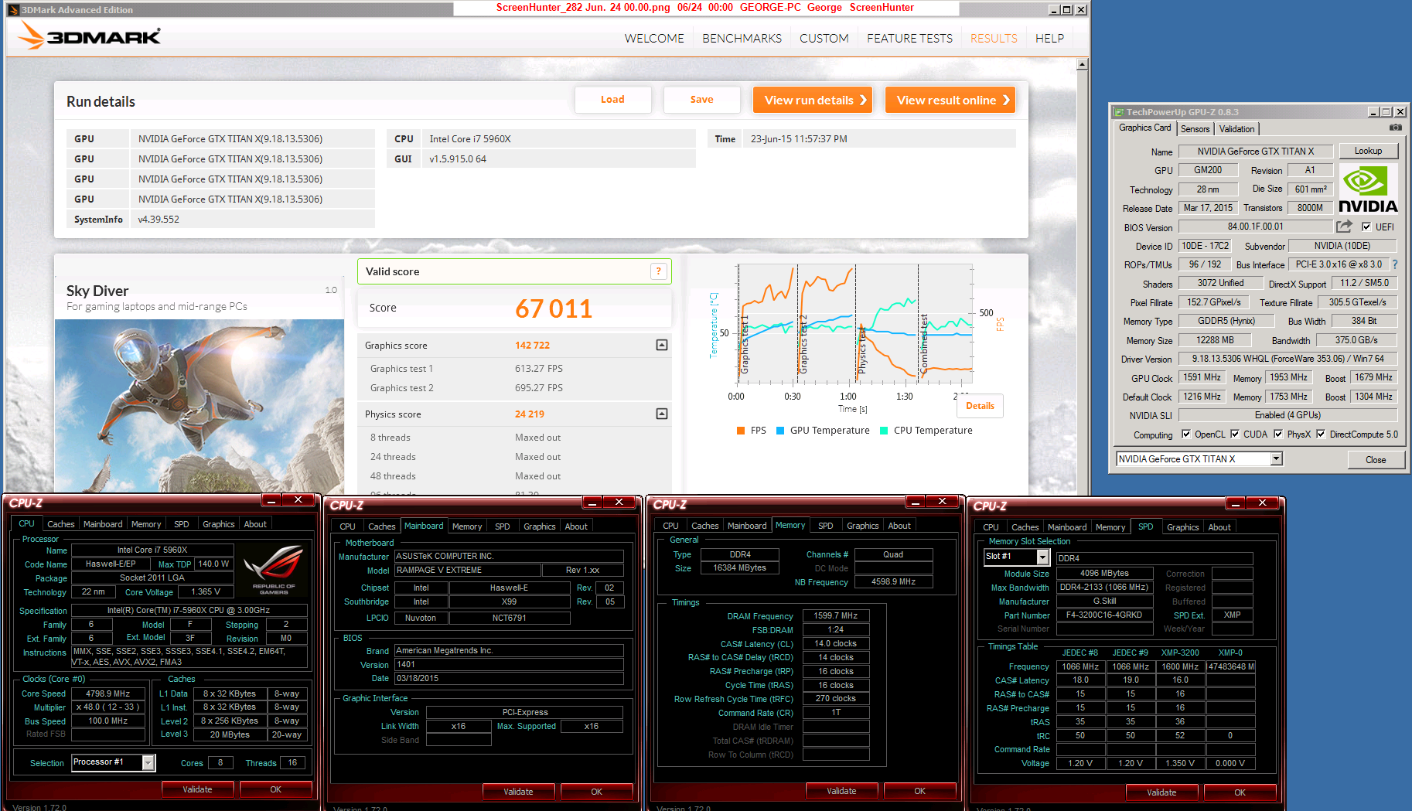Click the 3DMark scrollbar up arrow
1412x811 pixels.
click(x=1082, y=64)
